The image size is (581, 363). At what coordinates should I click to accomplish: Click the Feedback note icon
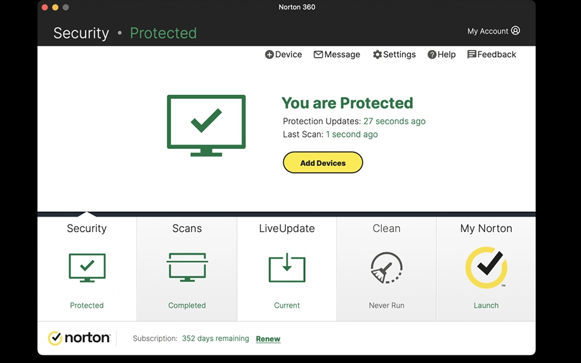coord(472,54)
